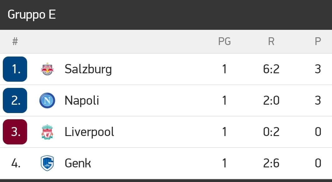
Task: Click the # rank column header
Action: point(15,41)
